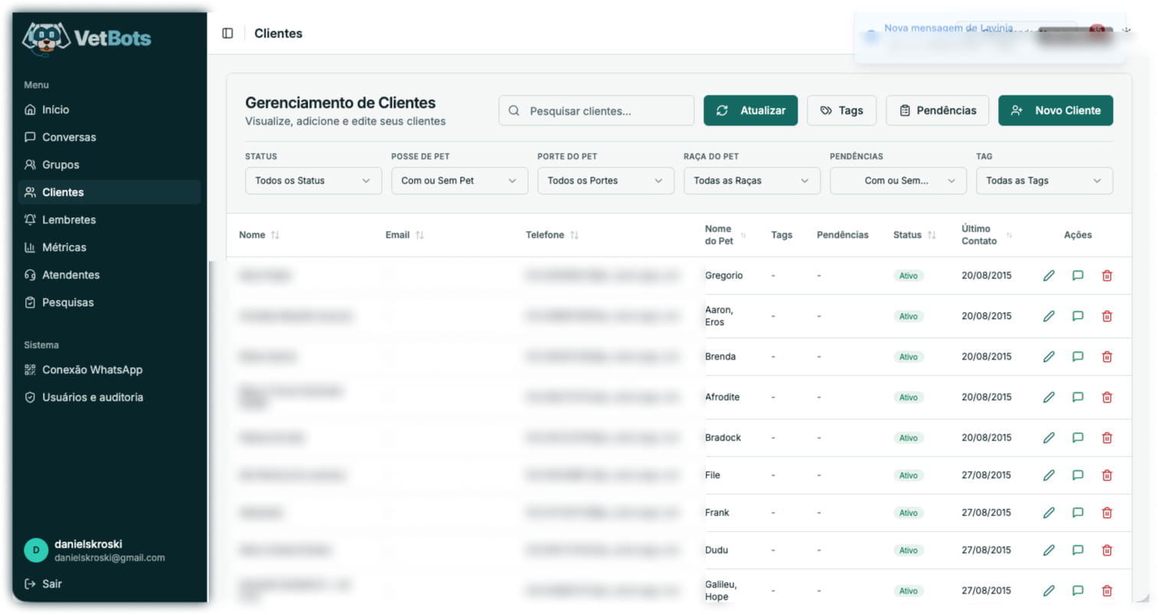Open chat for Gregorio's owner
This screenshot has height=615, width=1162.
click(x=1078, y=275)
